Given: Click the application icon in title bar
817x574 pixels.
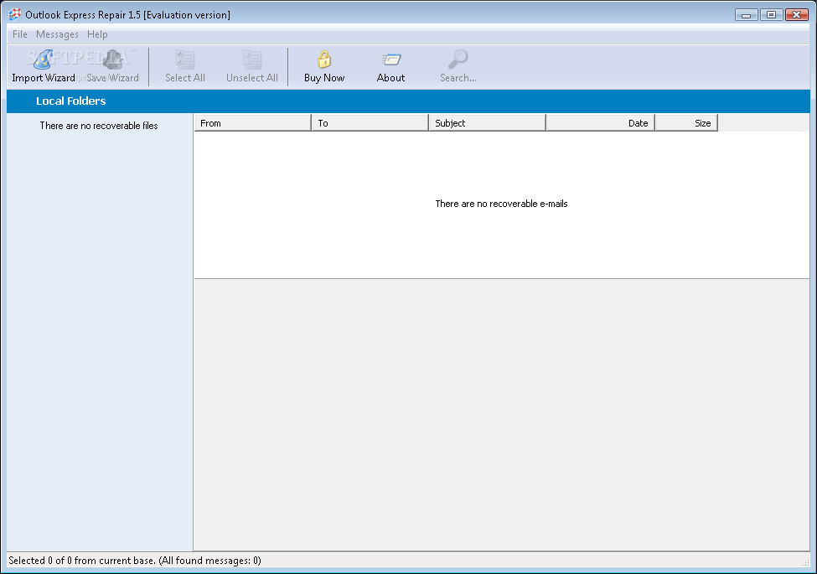Looking at the screenshot, I should 14,14.
